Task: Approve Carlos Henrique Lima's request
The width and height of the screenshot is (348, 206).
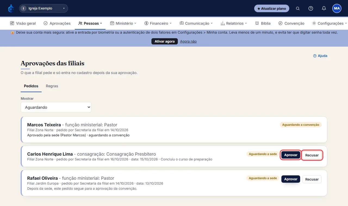Action: tap(291, 155)
